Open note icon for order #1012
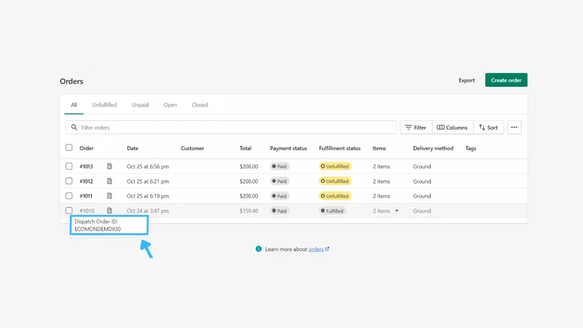 click(x=109, y=181)
